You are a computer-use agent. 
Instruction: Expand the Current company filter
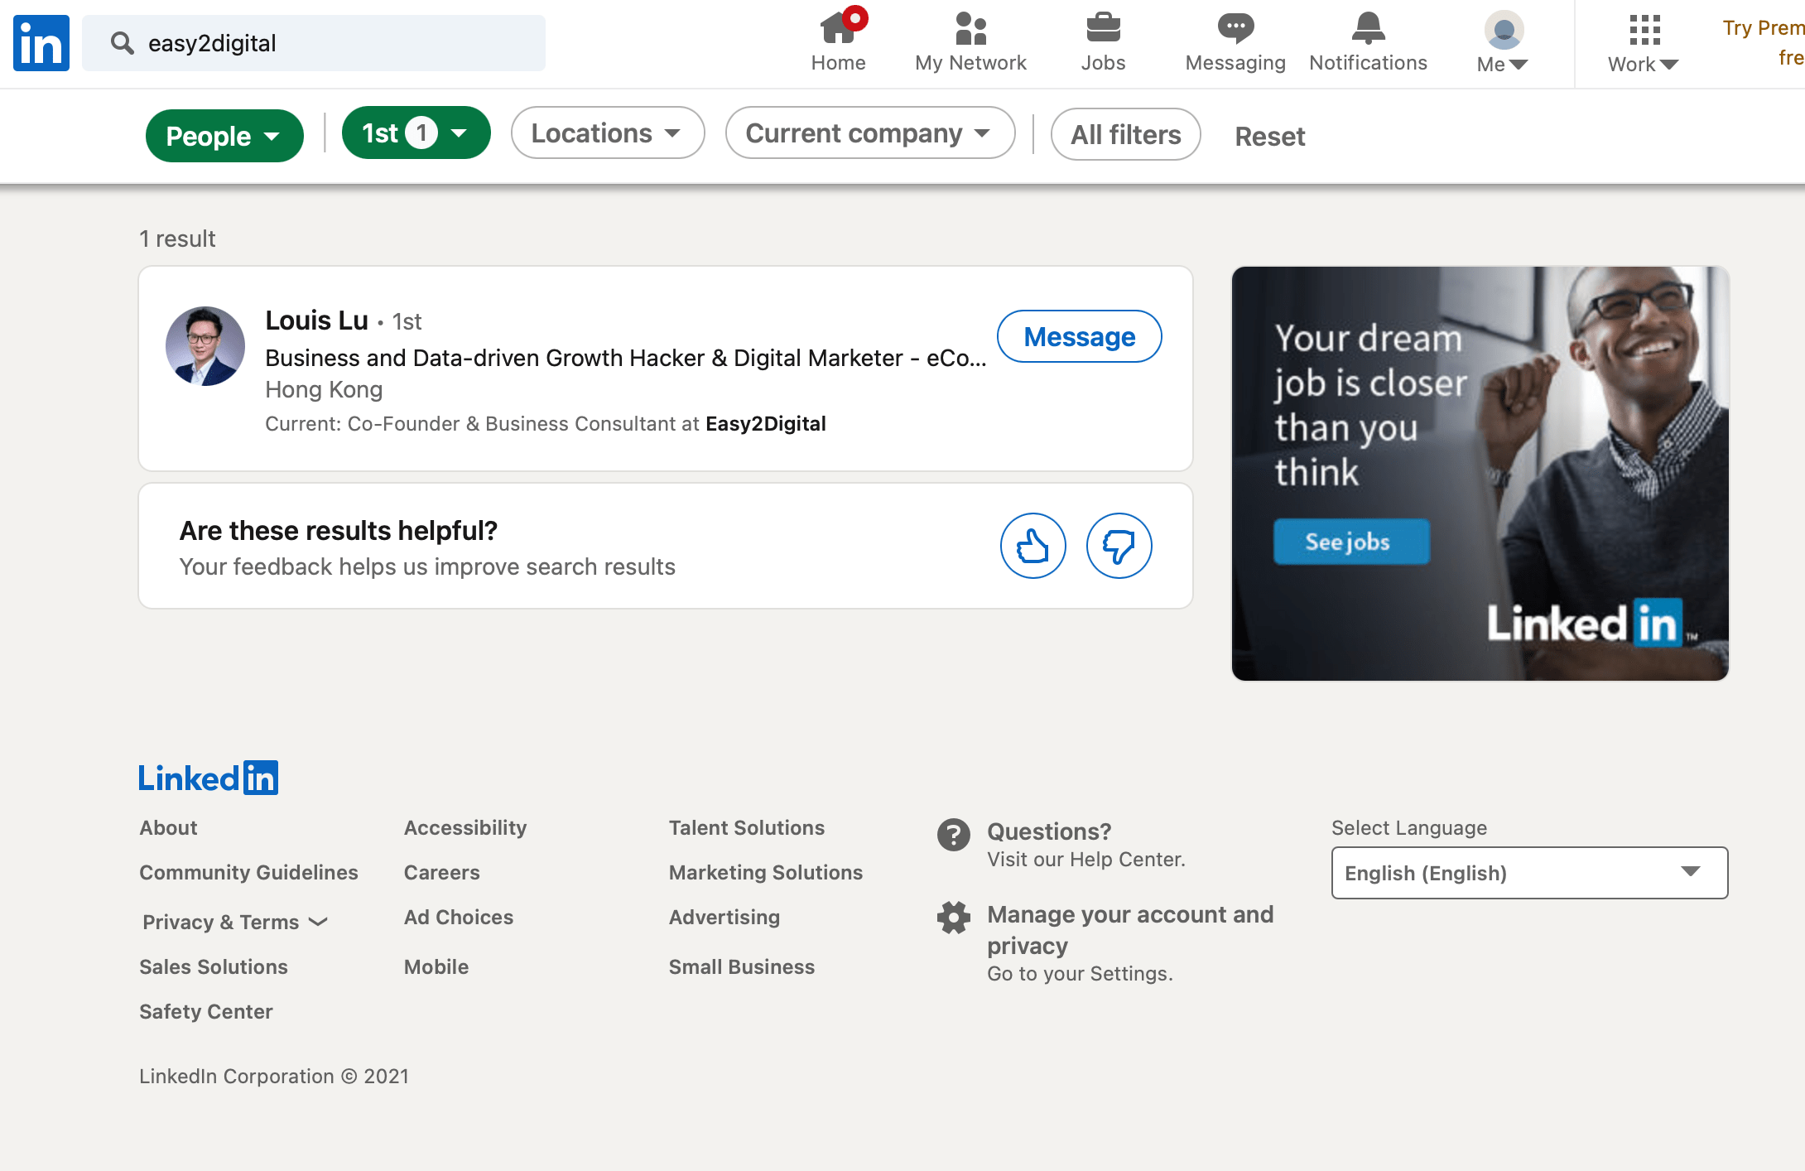pos(870,133)
